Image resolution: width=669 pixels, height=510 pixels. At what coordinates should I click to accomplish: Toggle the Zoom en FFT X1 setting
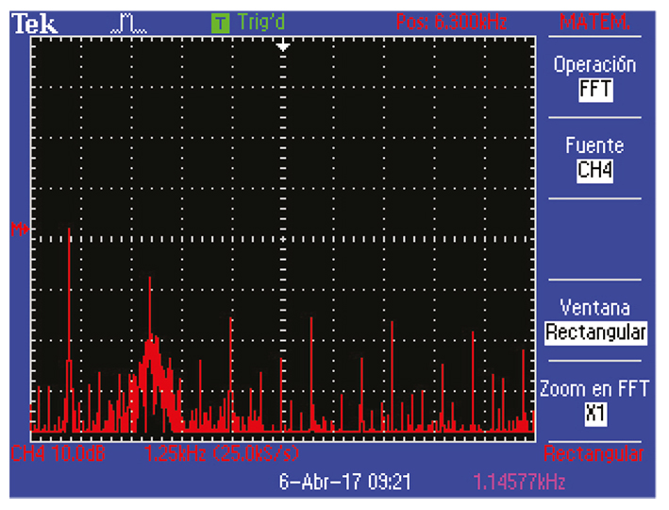[594, 400]
